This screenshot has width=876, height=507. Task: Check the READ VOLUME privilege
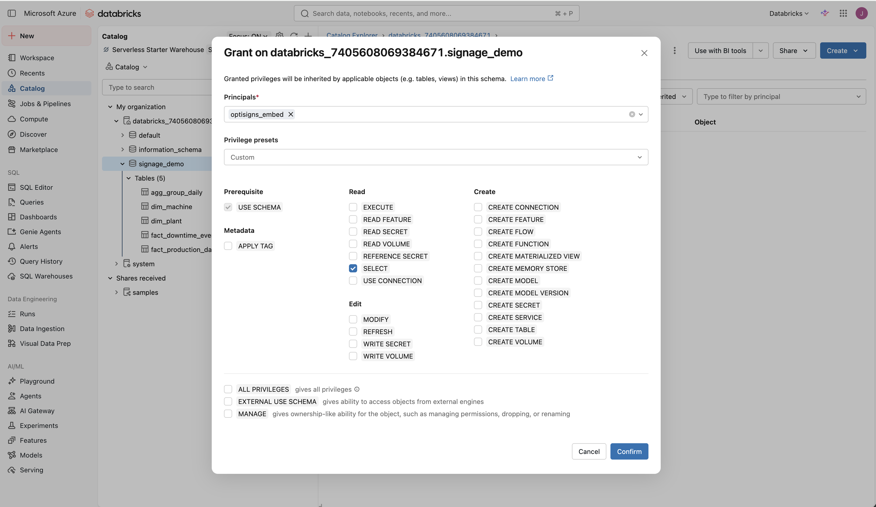coord(353,244)
